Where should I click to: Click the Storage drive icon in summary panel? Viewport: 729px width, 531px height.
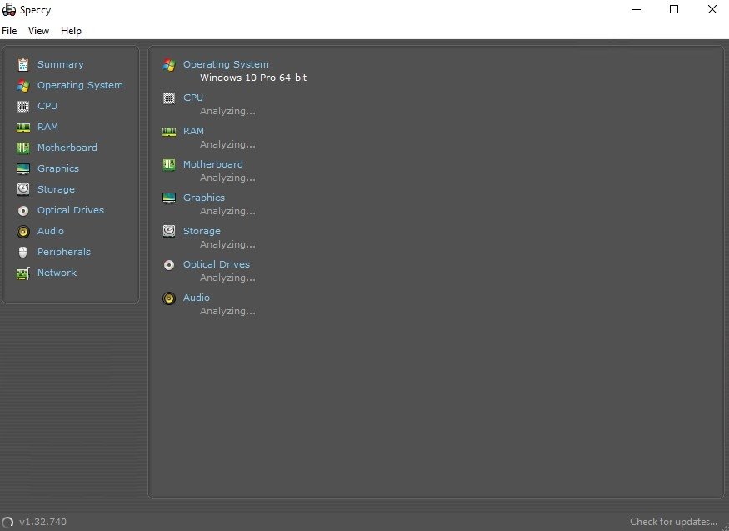(x=169, y=231)
